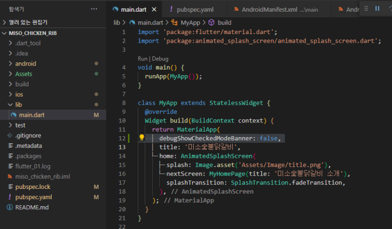The width and height of the screenshot is (392, 229).
Task: Click the pause debug control button
Action: tap(377, 9)
